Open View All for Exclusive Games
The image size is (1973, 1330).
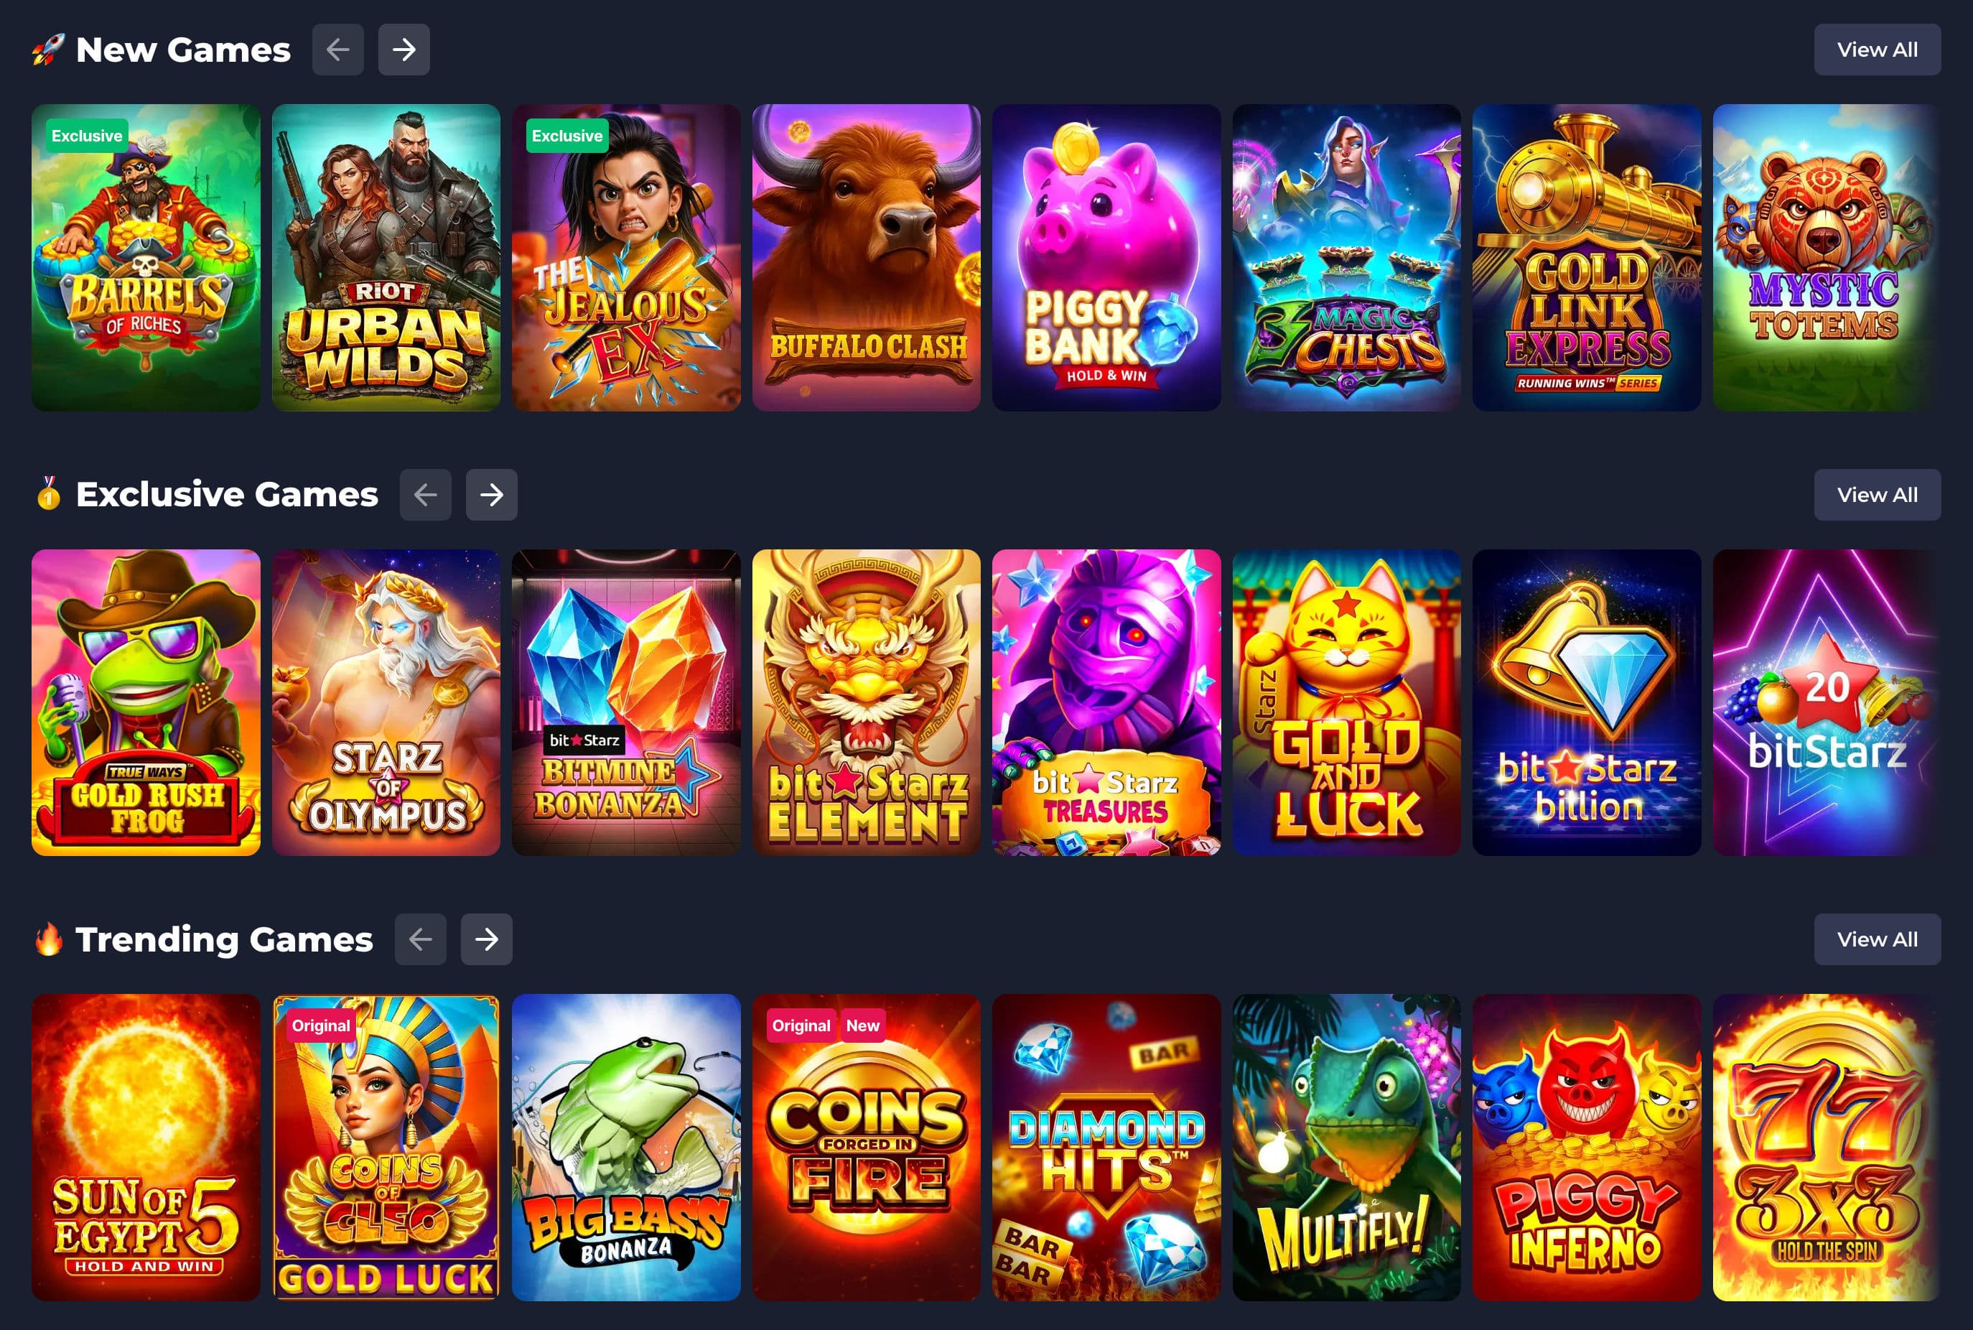(x=1878, y=495)
